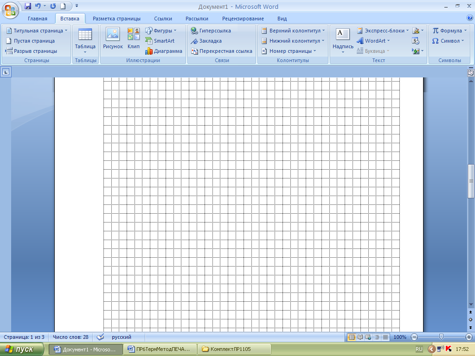Open Верхний колонтитул header dropdown
This screenshot has height=356, width=475.
point(293,31)
